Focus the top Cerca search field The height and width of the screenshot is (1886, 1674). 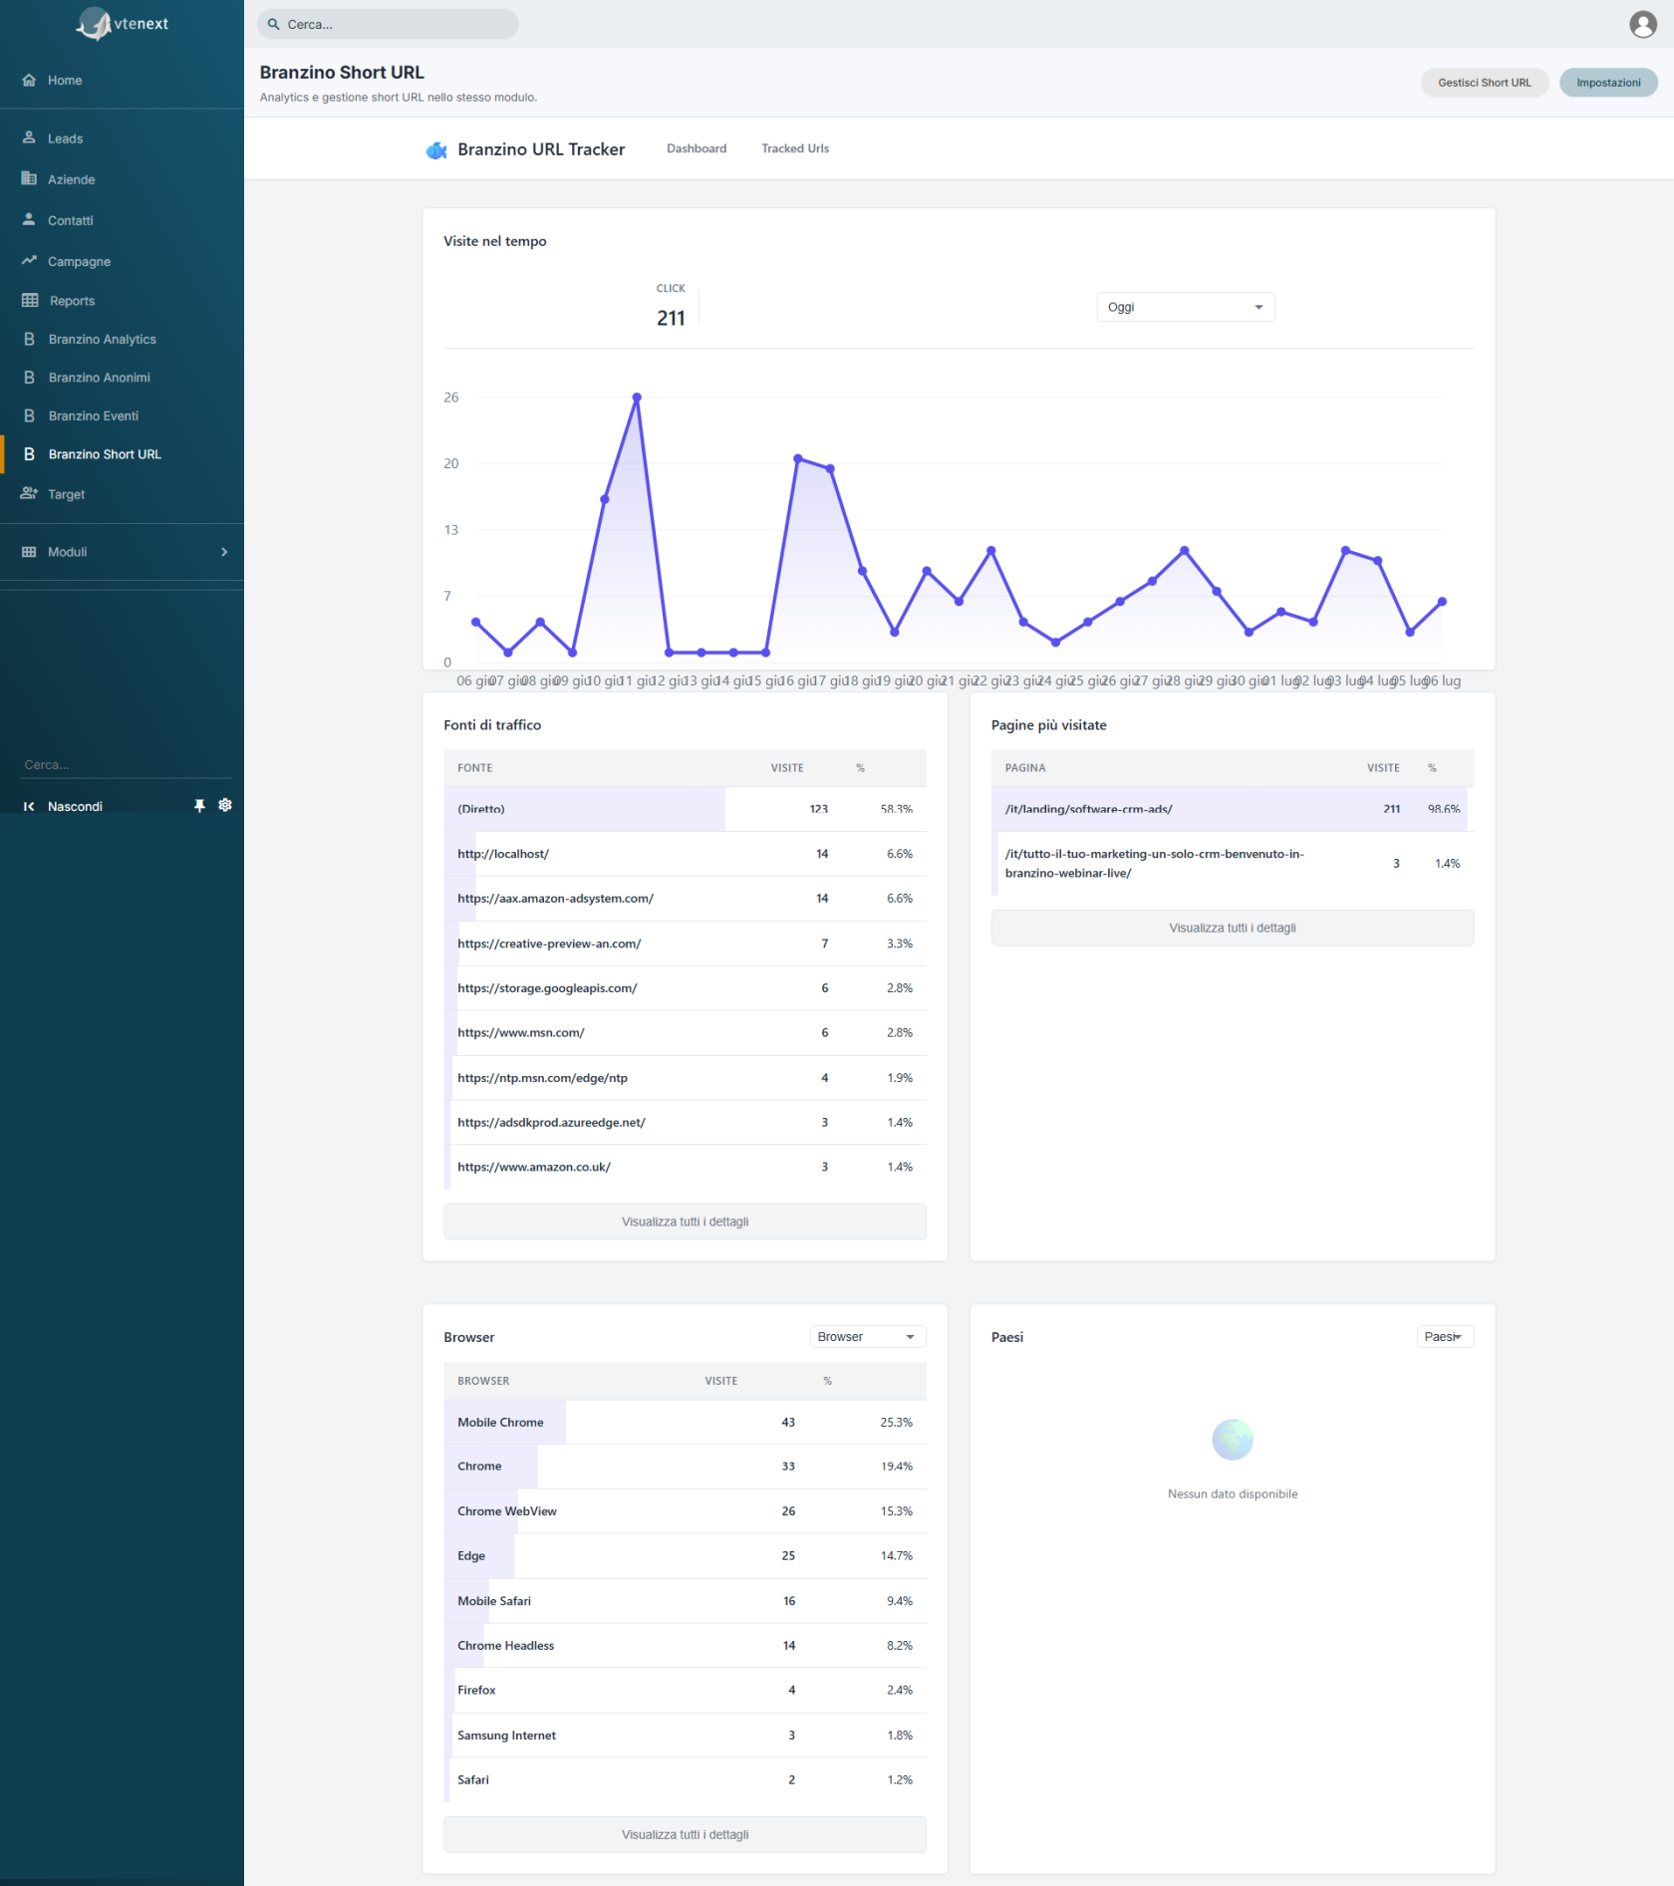[388, 24]
